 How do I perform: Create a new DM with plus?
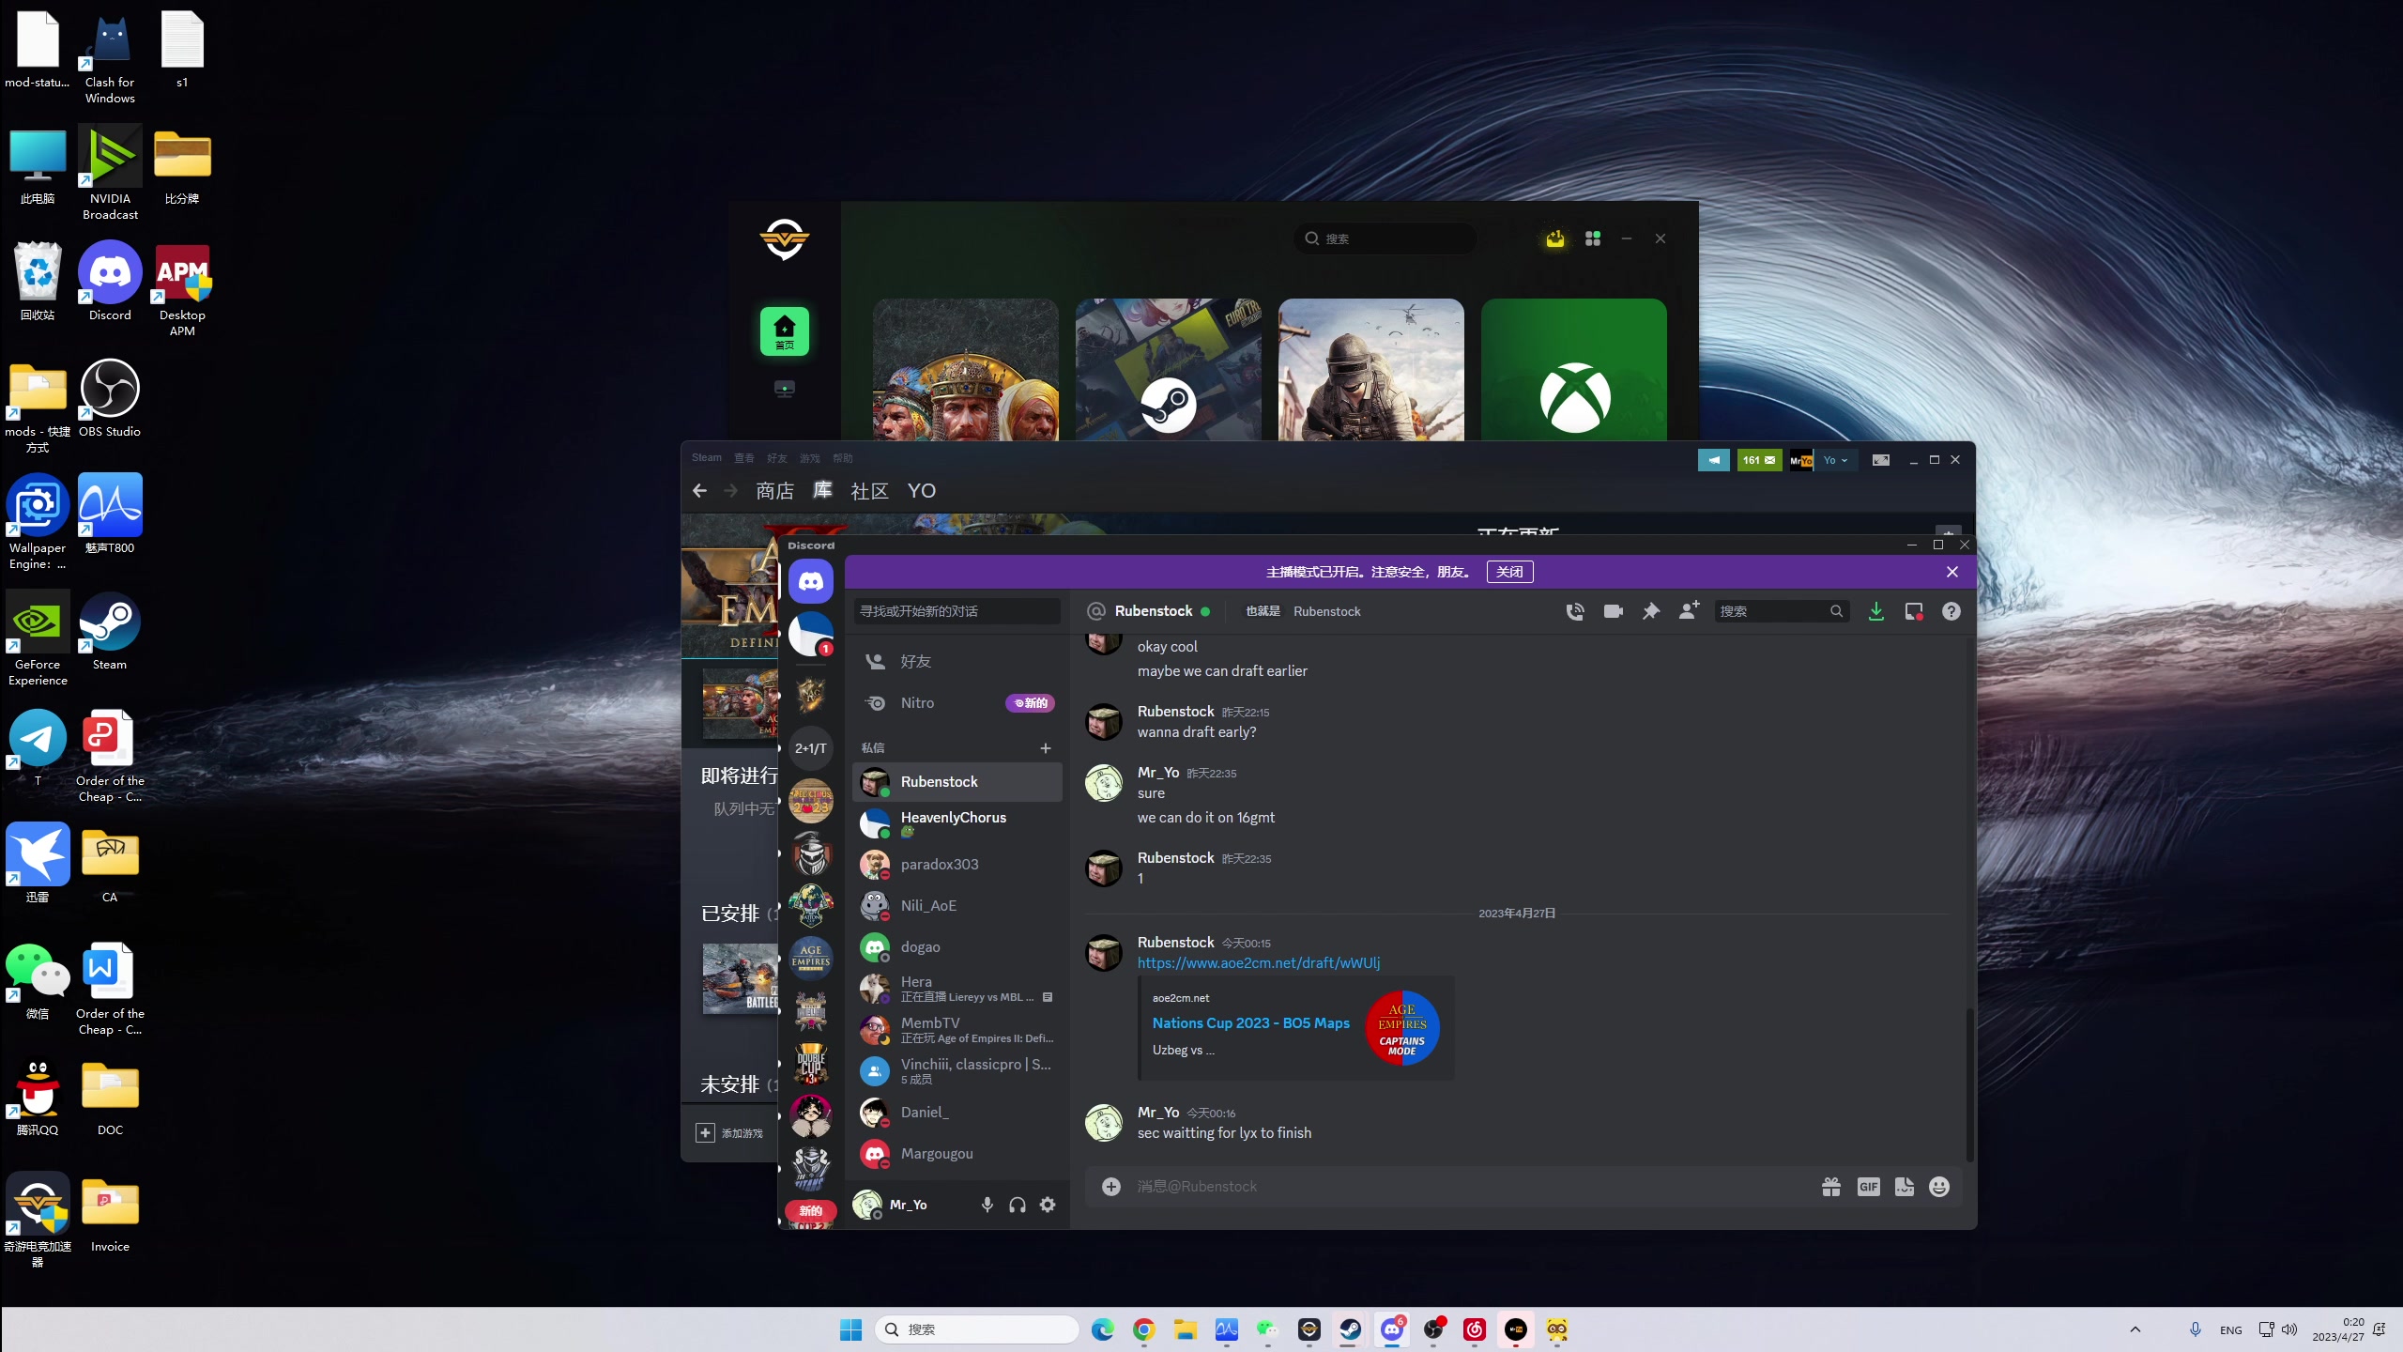coord(1045,748)
